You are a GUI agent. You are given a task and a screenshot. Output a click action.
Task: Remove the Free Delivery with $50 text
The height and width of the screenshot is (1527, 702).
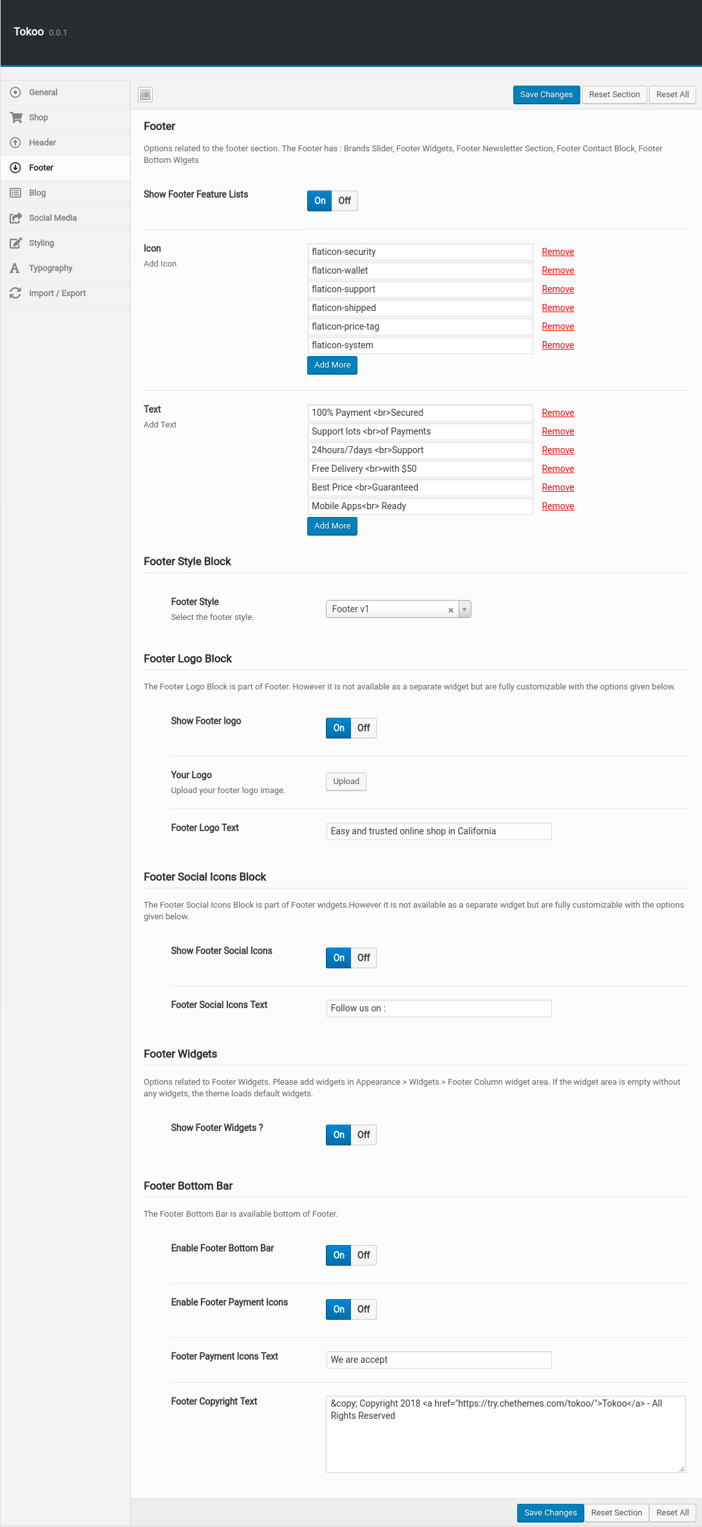(558, 469)
